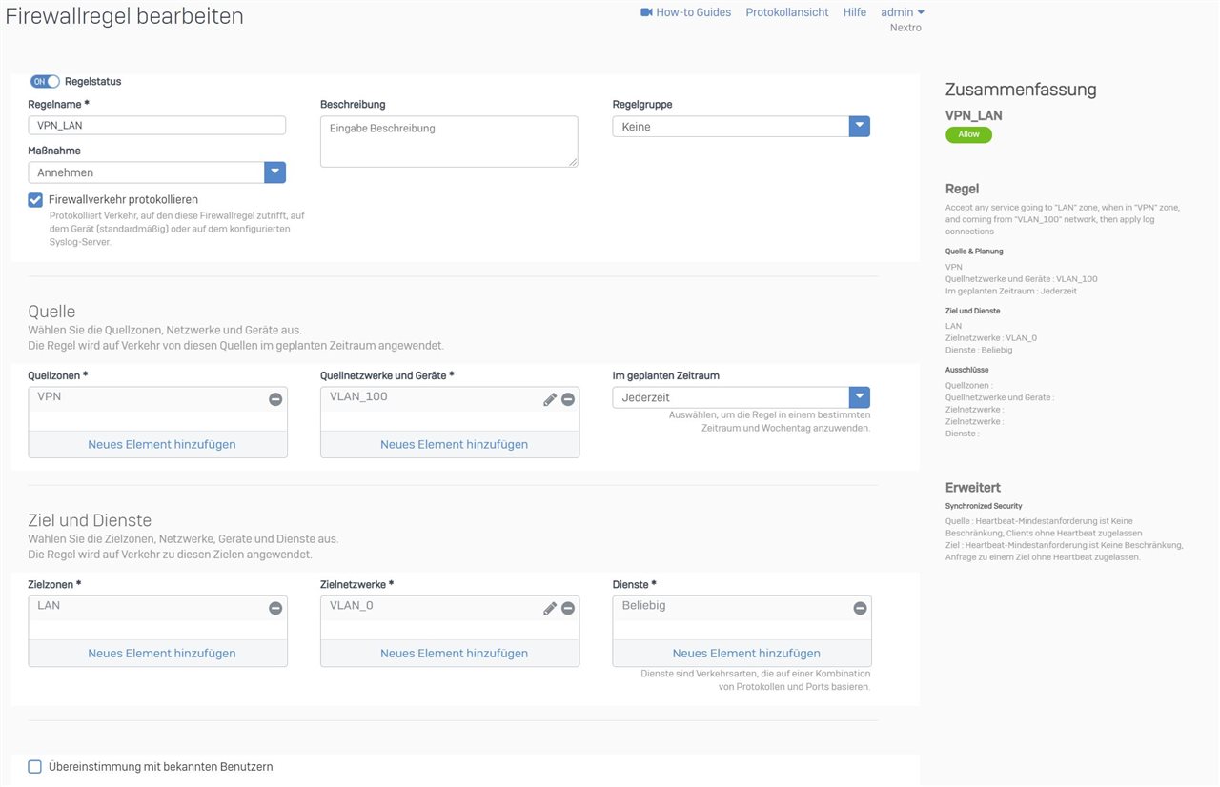
Task: Enable Übereinstimmung mit bekannten Benutzern
Action: [x=35, y=767]
